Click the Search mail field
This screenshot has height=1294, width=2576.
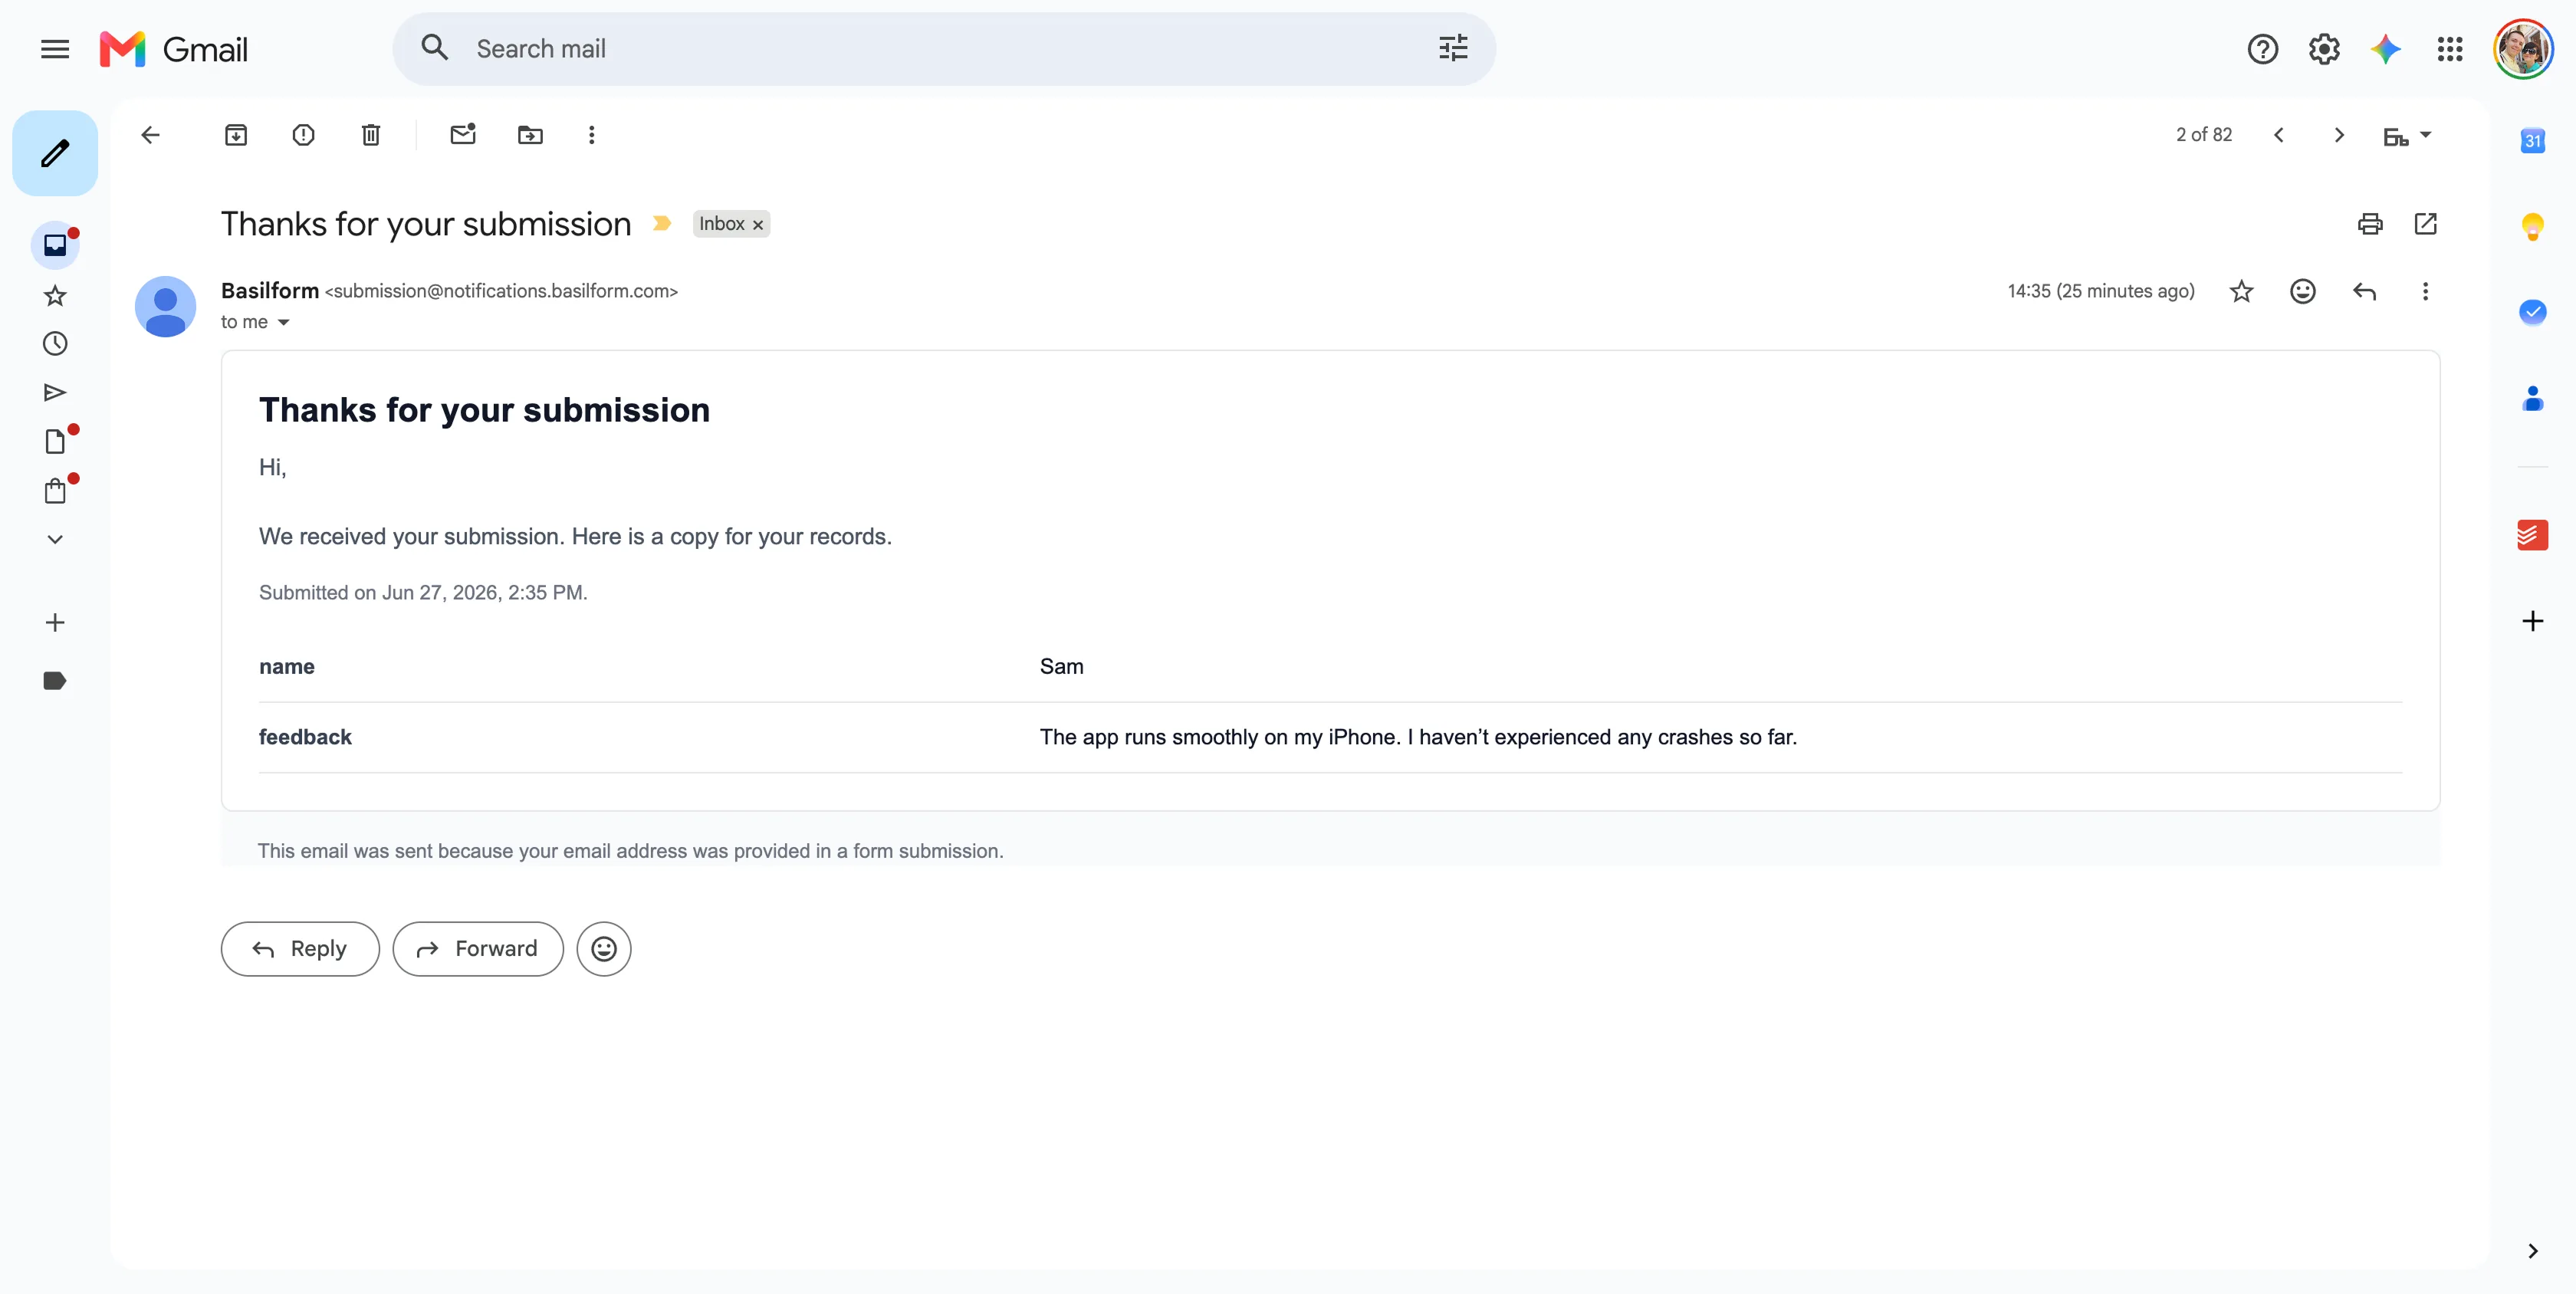coord(944,49)
